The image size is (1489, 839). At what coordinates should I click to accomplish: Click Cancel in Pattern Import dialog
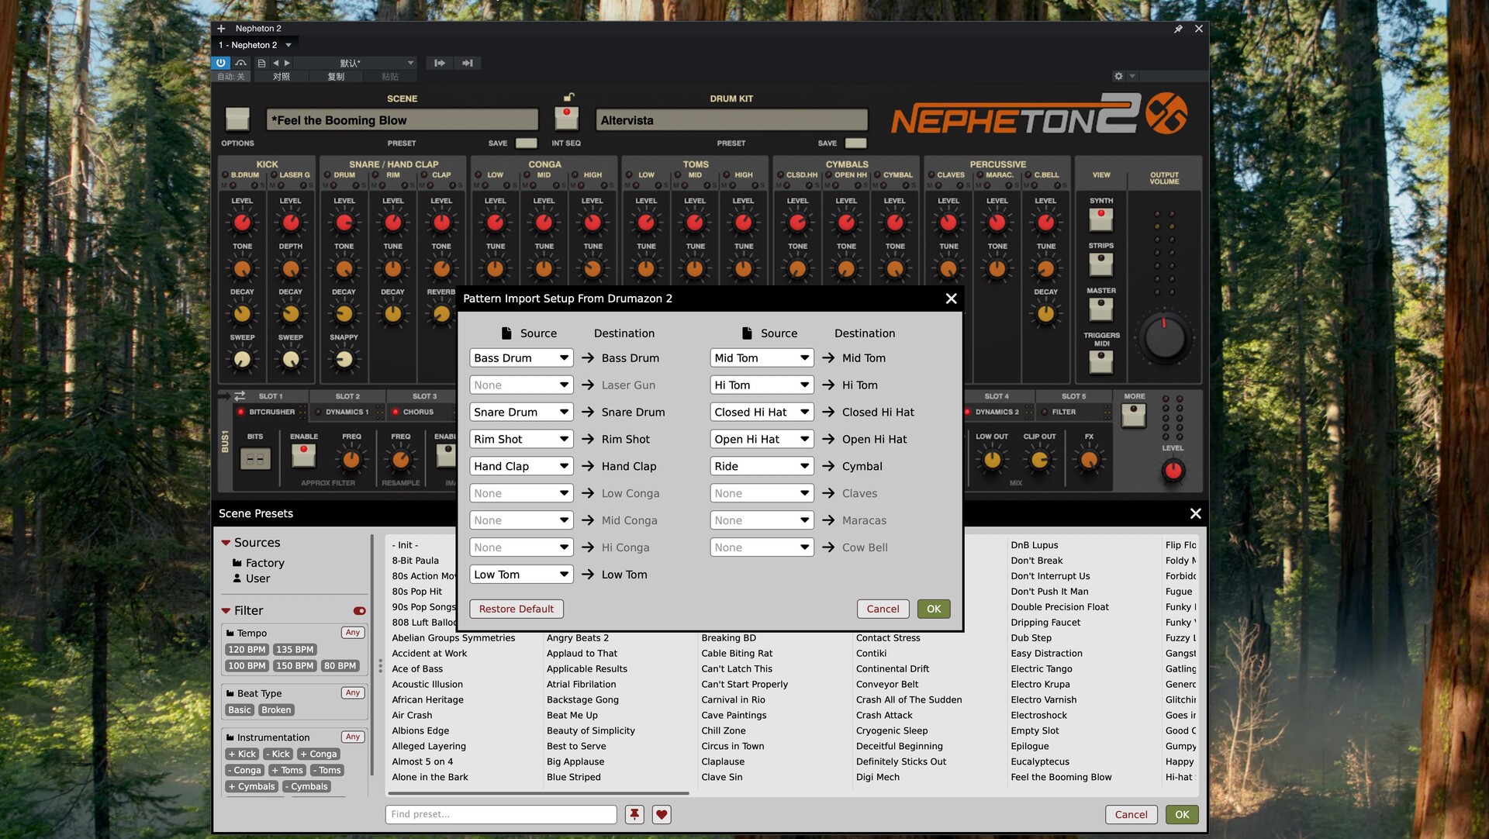(x=883, y=609)
